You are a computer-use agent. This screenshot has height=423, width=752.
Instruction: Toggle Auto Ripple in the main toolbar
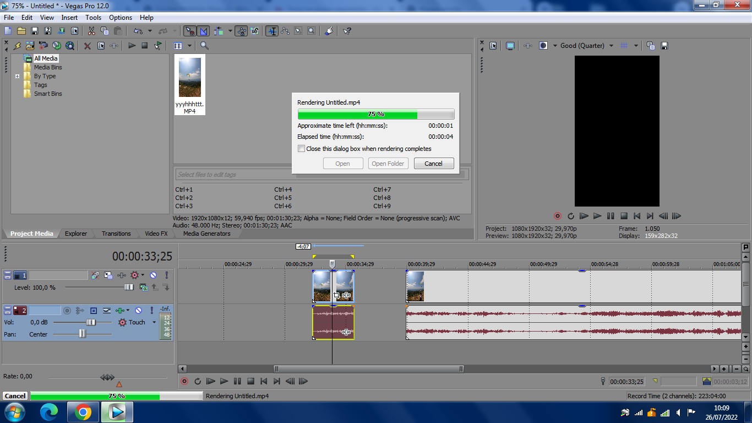click(x=219, y=31)
